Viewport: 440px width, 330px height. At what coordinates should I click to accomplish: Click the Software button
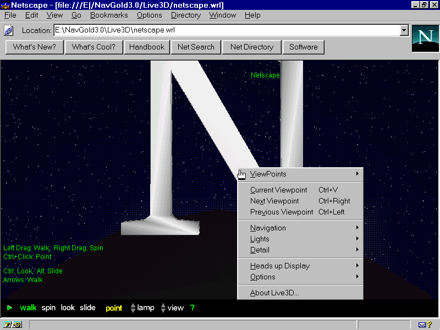coord(304,47)
